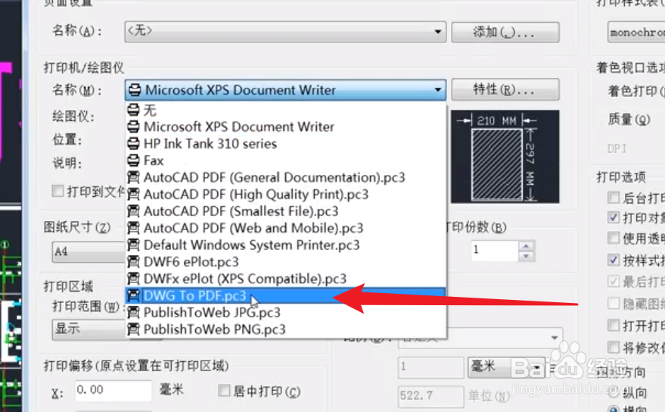Select AutoCAD PDF (General Documentation).pc3

(285, 177)
